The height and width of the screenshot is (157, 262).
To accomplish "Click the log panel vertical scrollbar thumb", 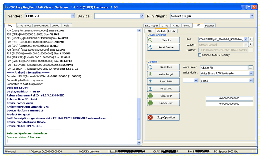I will pos(139,119).
